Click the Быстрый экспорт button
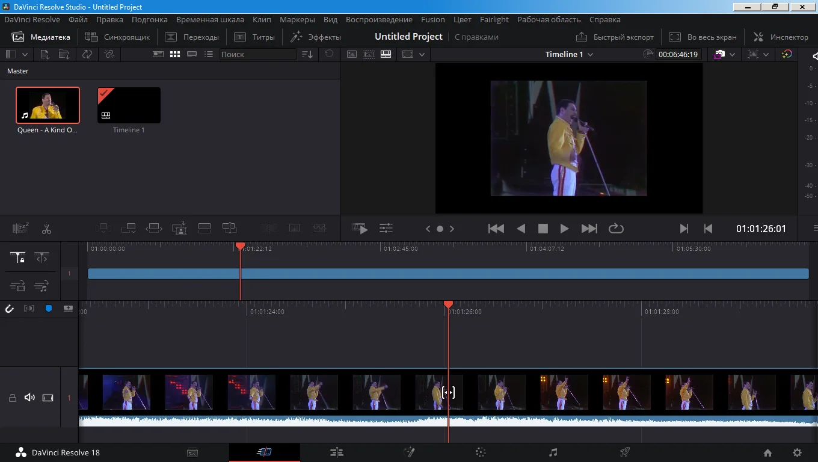This screenshot has height=462, width=818. click(x=615, y=37)
